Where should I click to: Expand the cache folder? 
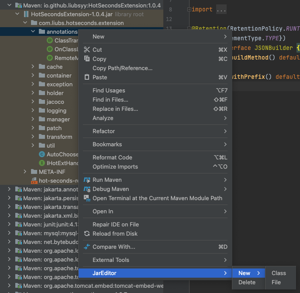[x=33, y=67]
